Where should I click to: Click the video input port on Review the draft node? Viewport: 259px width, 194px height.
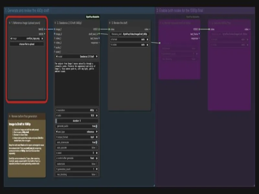coord(109,29)
